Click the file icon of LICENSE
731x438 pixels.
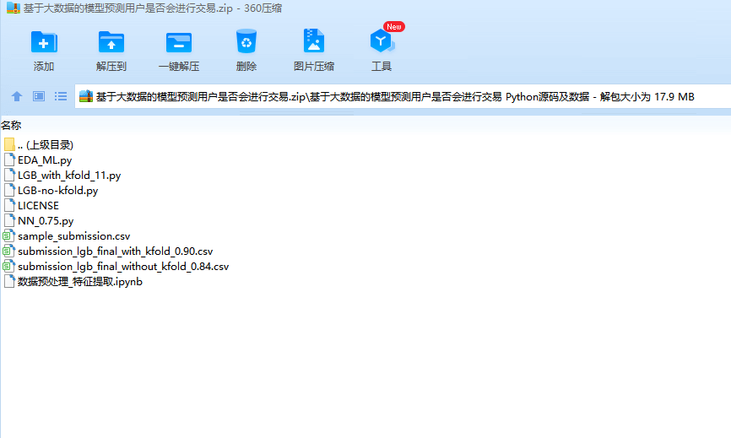[x=9, y=205]
